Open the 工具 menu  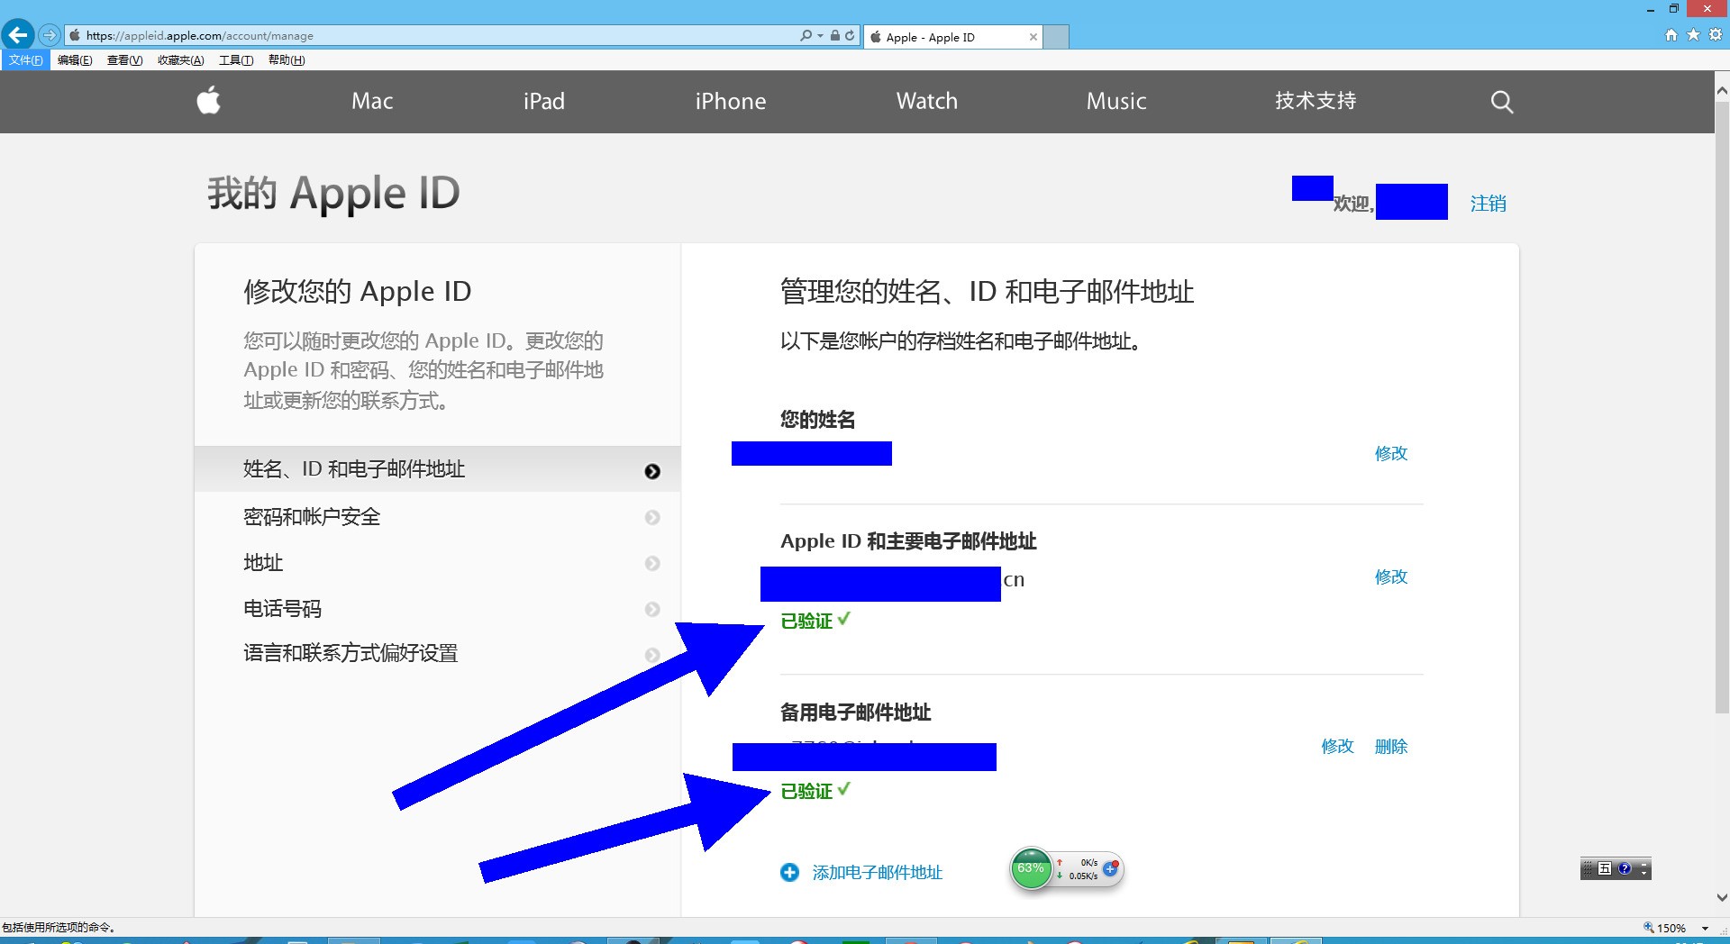233,60
